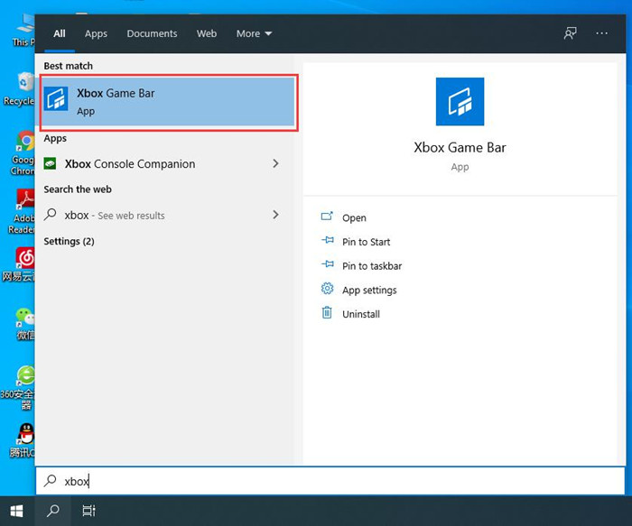Screen dimensions: 632x526
Task: Click the magnifier icon in search box
Action: click(x=50, y=480)
